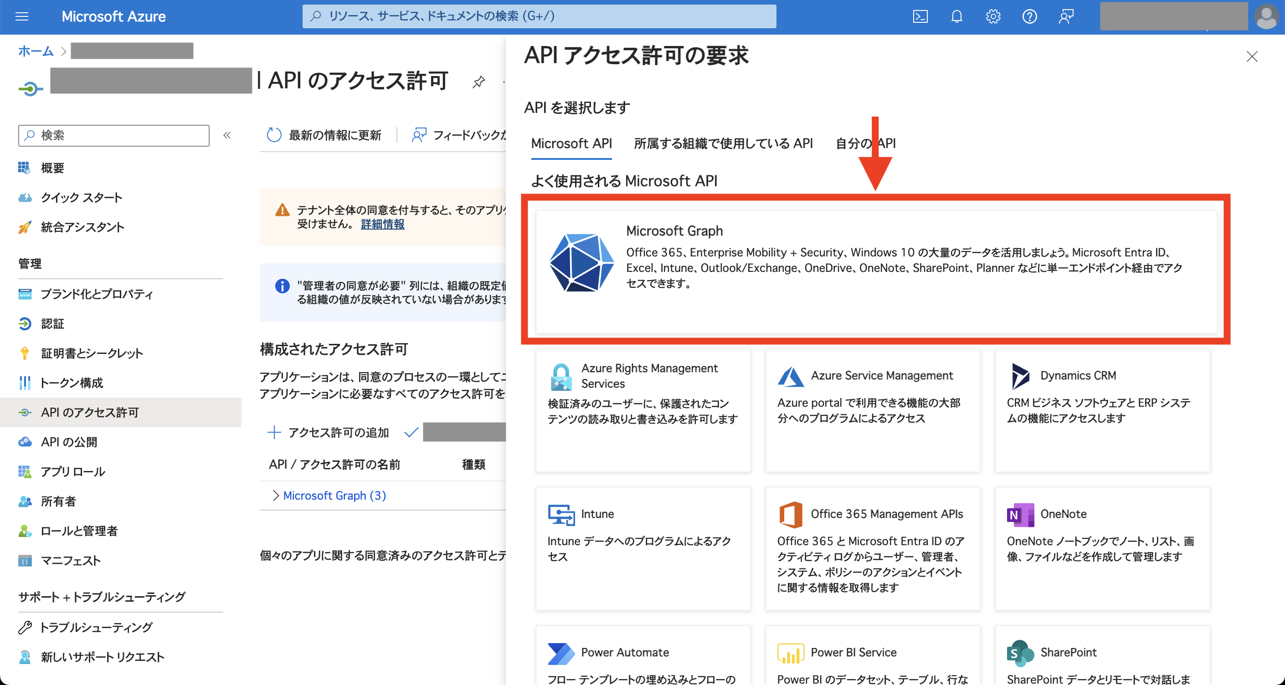The image size is (1285, 685).
Task: Open the notifications bell
Action: 956,16
